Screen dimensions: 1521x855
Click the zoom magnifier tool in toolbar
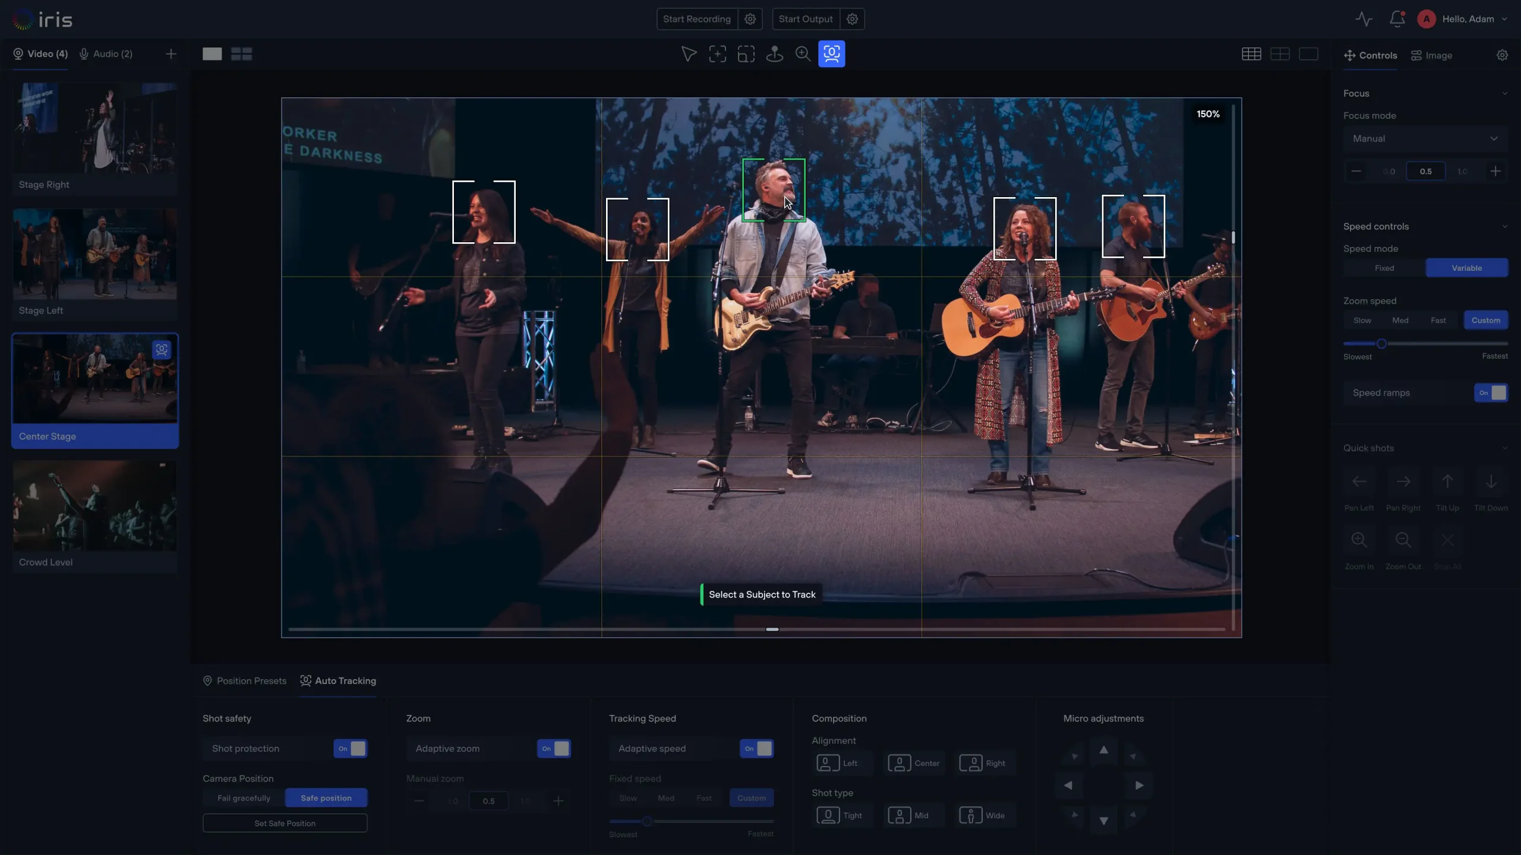[x=803, y=54]
